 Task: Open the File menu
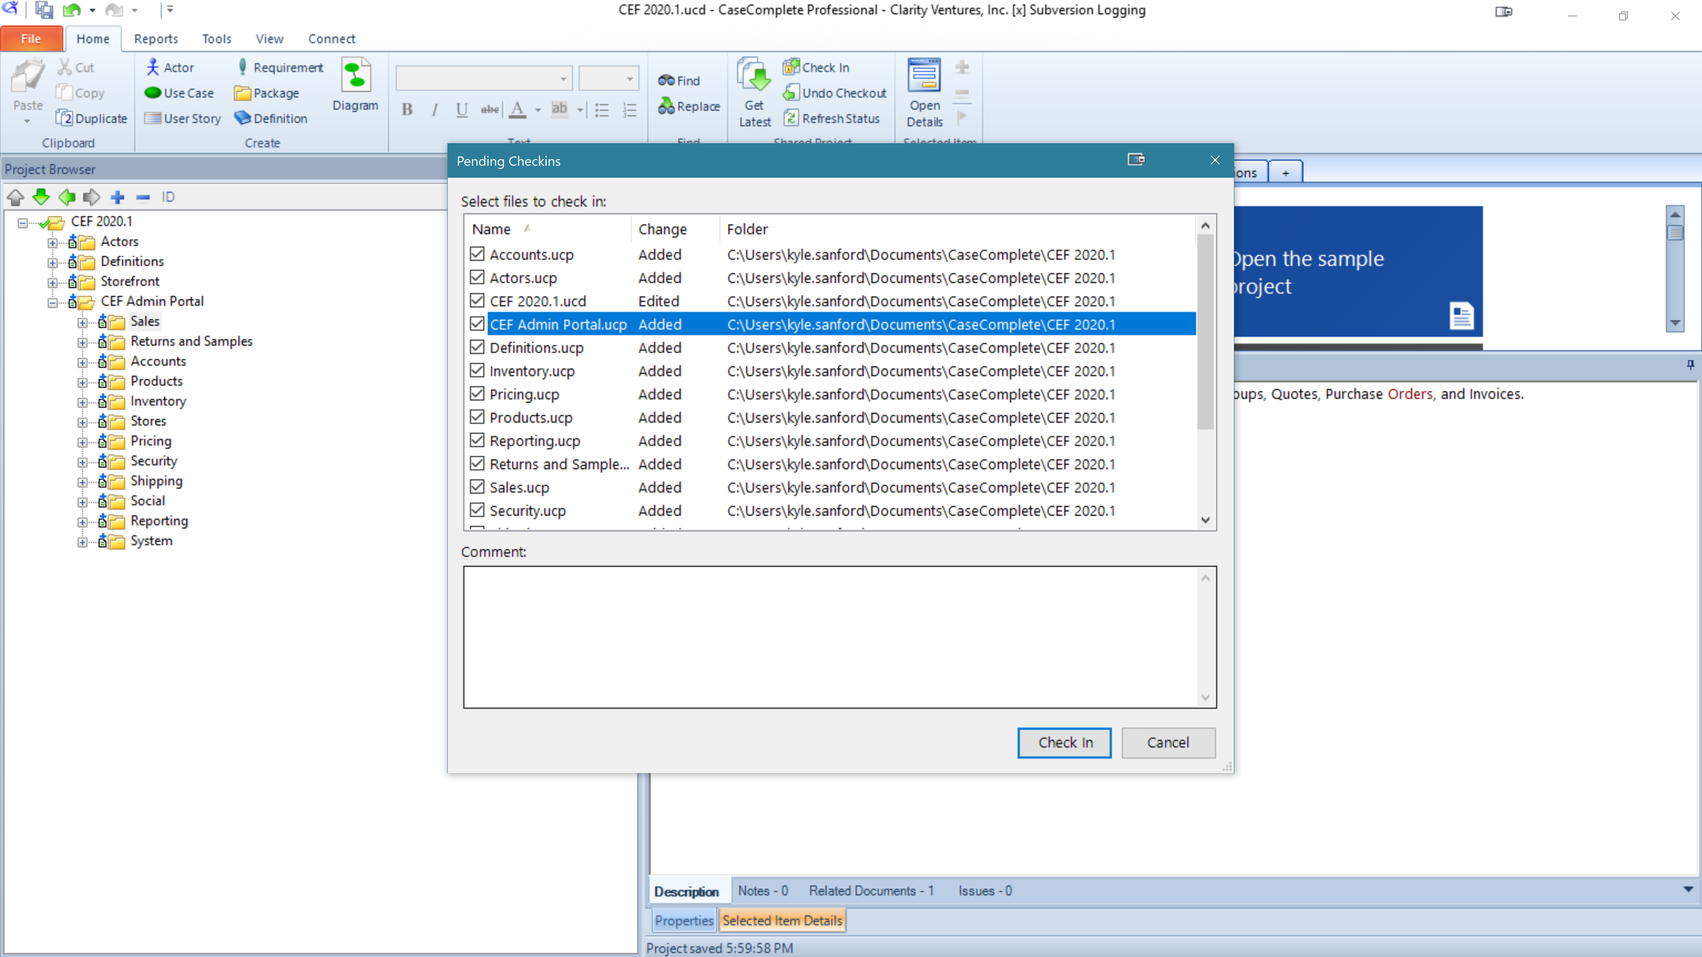[32, 38]
